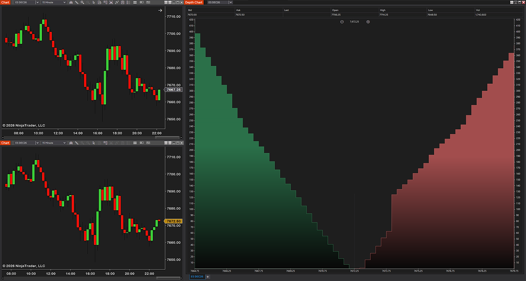The image size is (526, 281).
Task: Click the Open value 7706.25
Action: 336,15
